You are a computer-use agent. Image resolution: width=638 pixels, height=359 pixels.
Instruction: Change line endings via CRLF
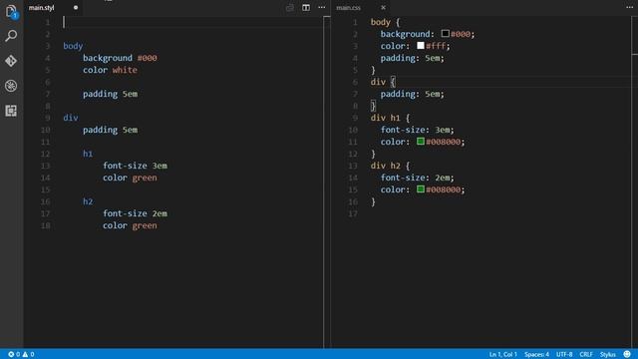click(586, 355)
